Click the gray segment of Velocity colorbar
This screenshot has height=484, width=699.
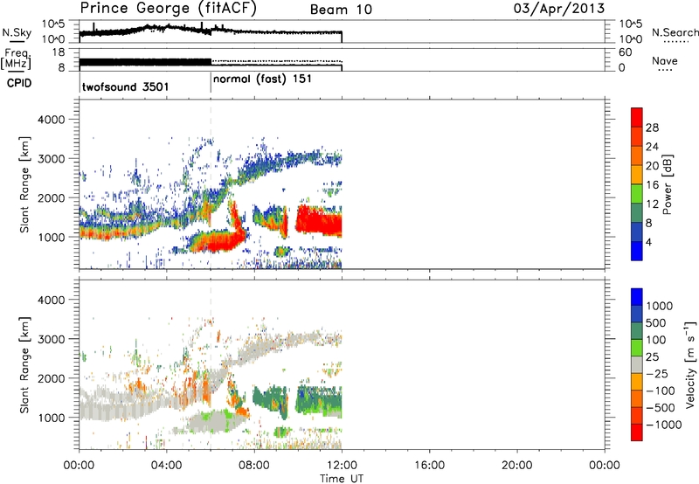[637, 364]
